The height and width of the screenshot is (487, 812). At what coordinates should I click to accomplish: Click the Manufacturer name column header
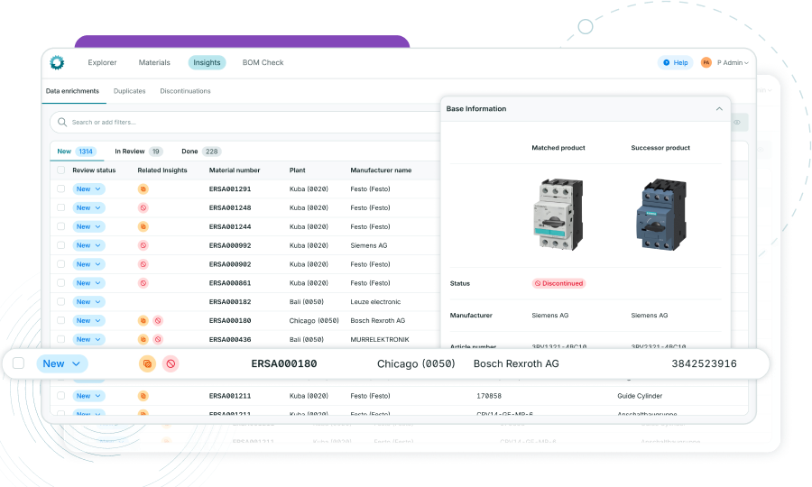[x=381, y=170]
